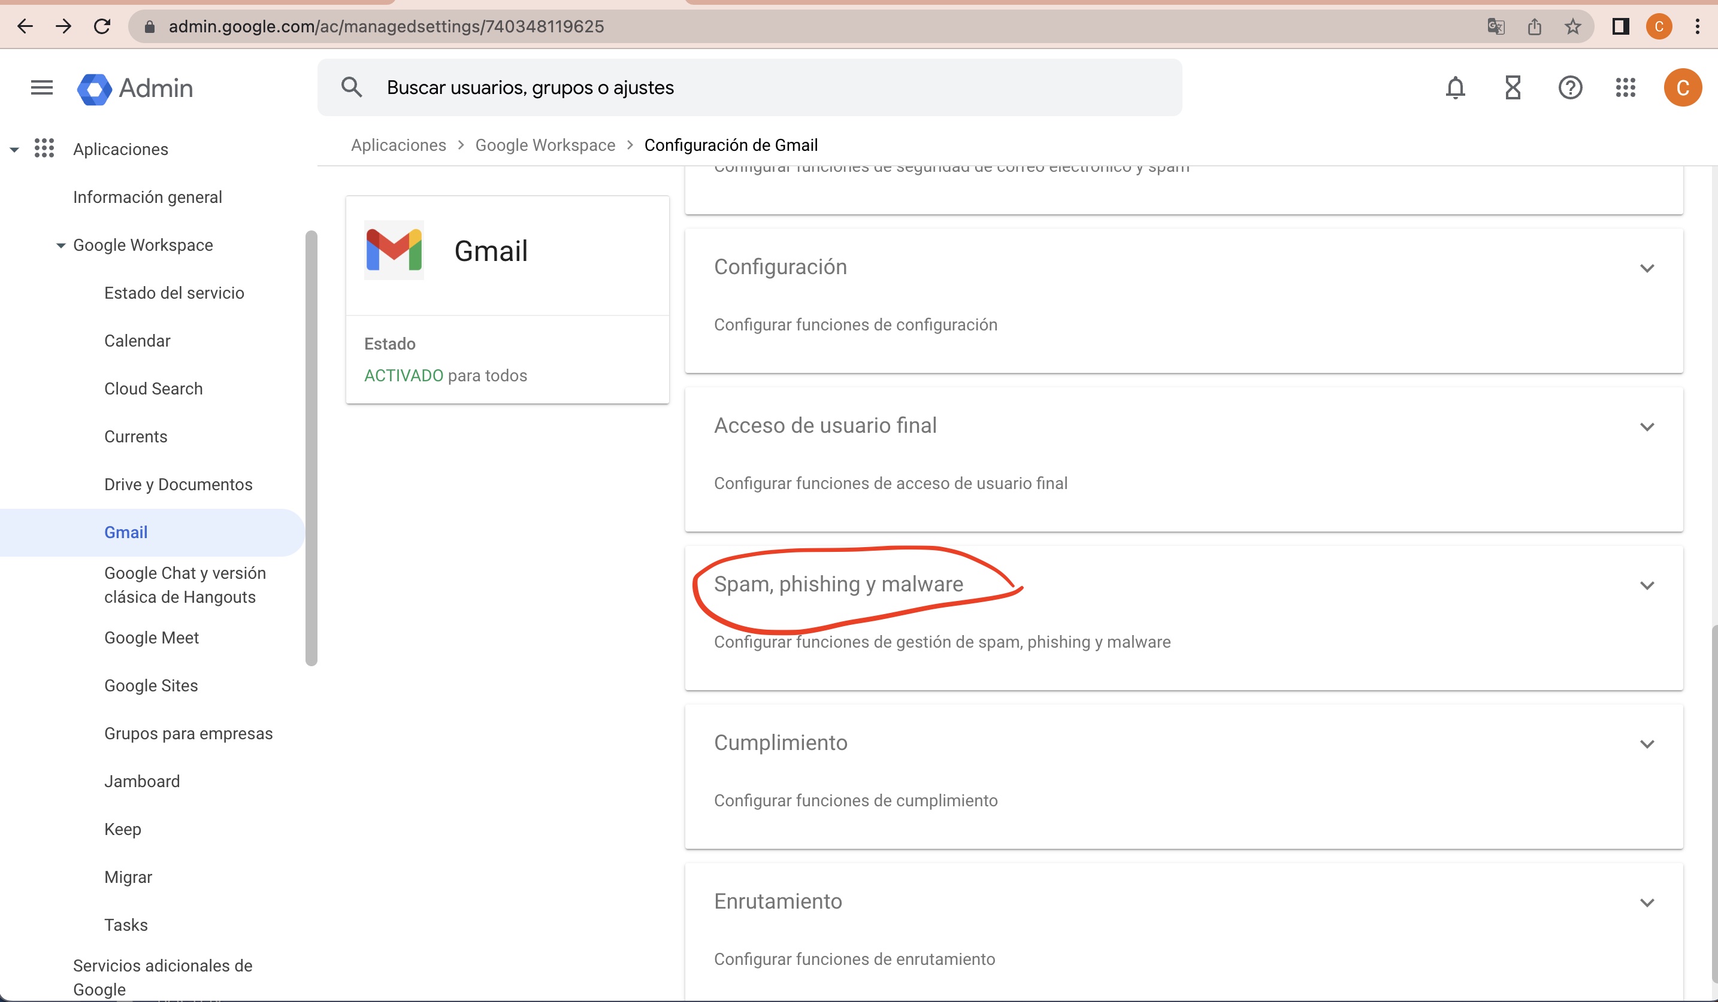
Task: Click the share page icon
Action: click(x=1535, y=26)
